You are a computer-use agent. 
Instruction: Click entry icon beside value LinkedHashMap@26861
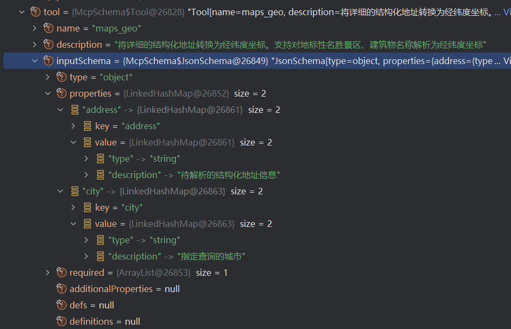coord(87,142)
